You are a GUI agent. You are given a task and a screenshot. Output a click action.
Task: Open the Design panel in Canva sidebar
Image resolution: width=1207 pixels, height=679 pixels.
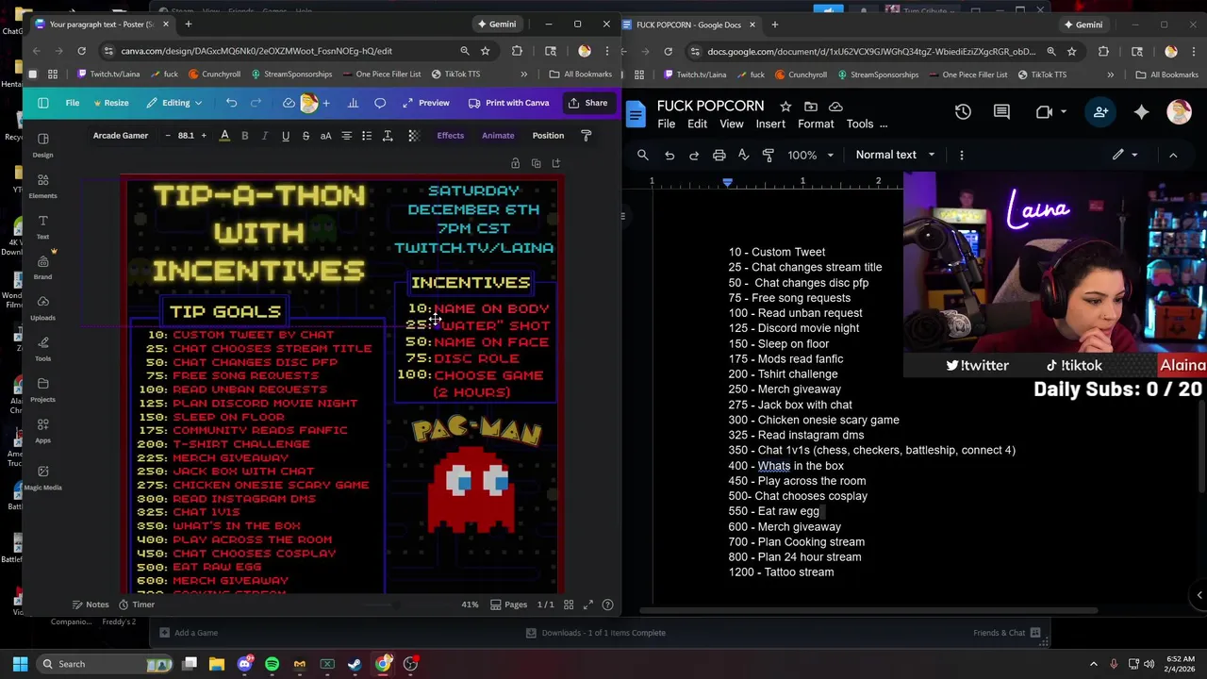(42, 144)
